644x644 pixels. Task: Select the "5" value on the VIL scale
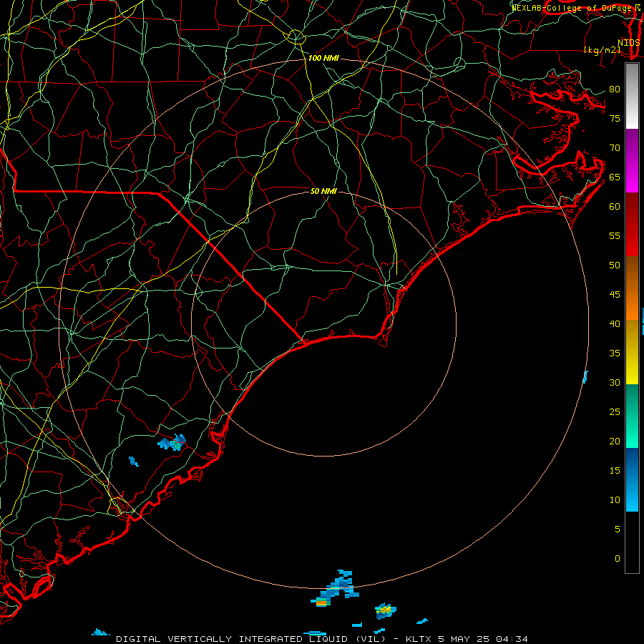618,530
